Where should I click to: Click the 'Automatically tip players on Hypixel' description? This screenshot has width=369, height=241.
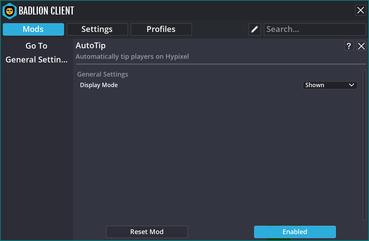[x=132, y=57]
